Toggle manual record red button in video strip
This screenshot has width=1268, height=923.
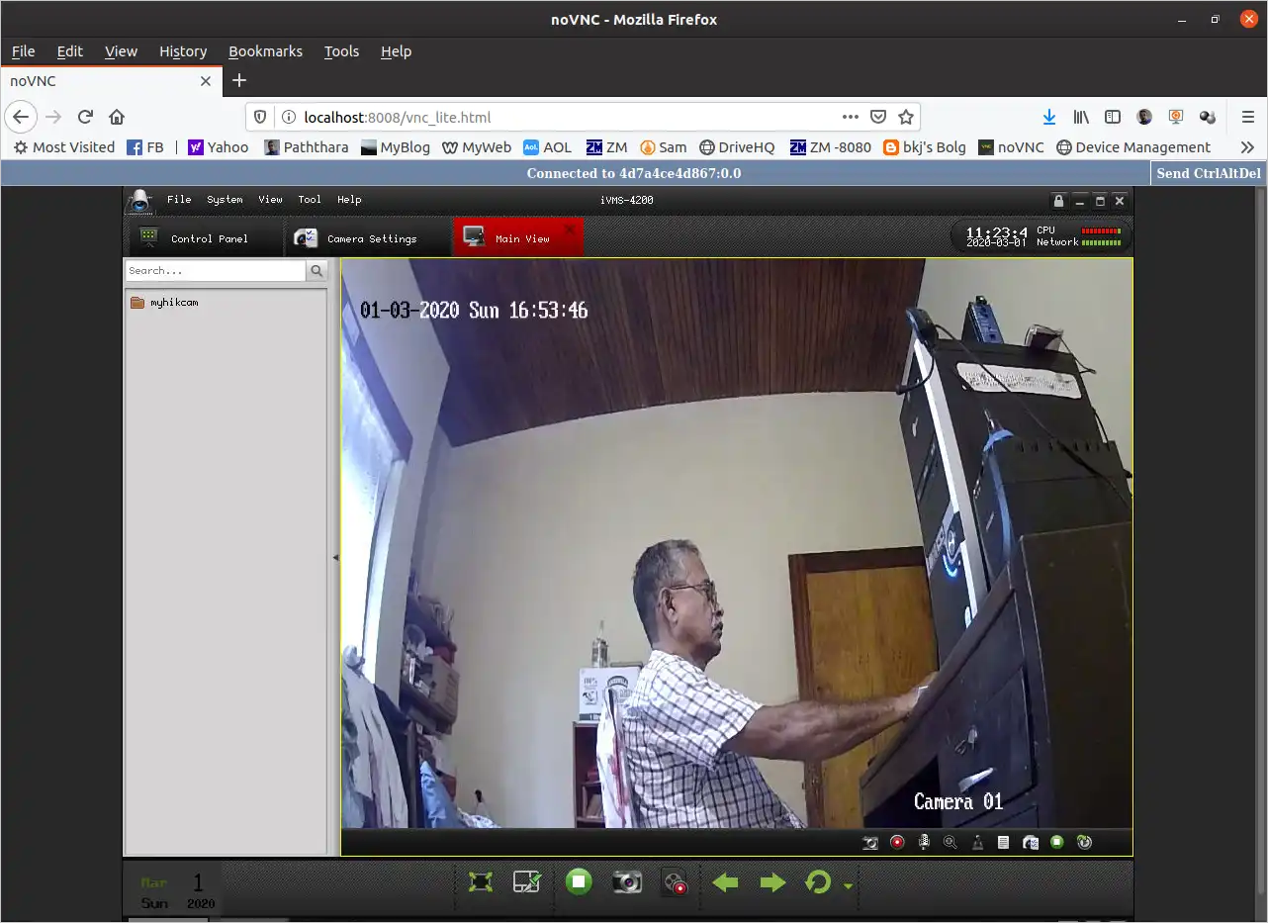pyautogui.click(x=898, y=843)
